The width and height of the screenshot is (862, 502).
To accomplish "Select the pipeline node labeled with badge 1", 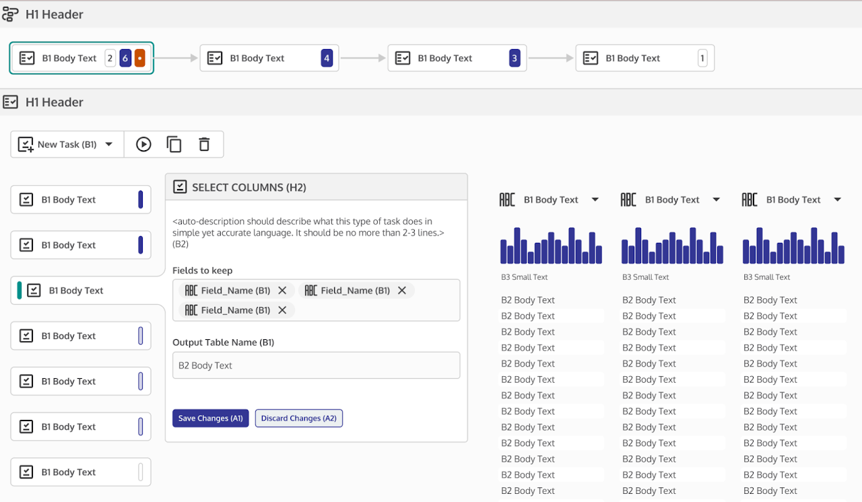I will tap(645, 58).
